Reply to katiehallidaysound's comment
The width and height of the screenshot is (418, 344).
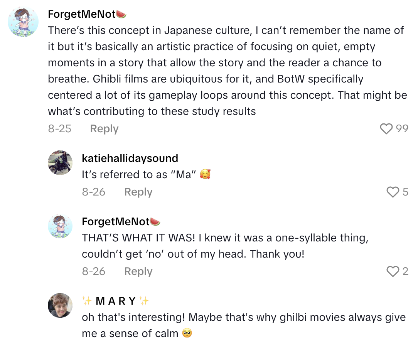(x=138, y=192)
